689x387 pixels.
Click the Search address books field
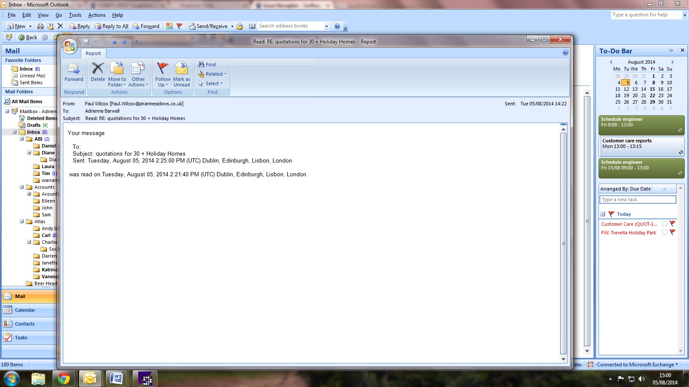291,26
